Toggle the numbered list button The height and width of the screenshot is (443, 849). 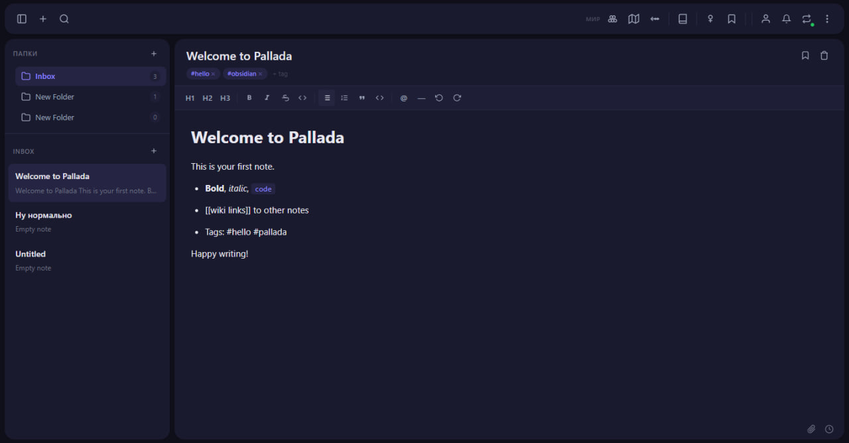344,98
